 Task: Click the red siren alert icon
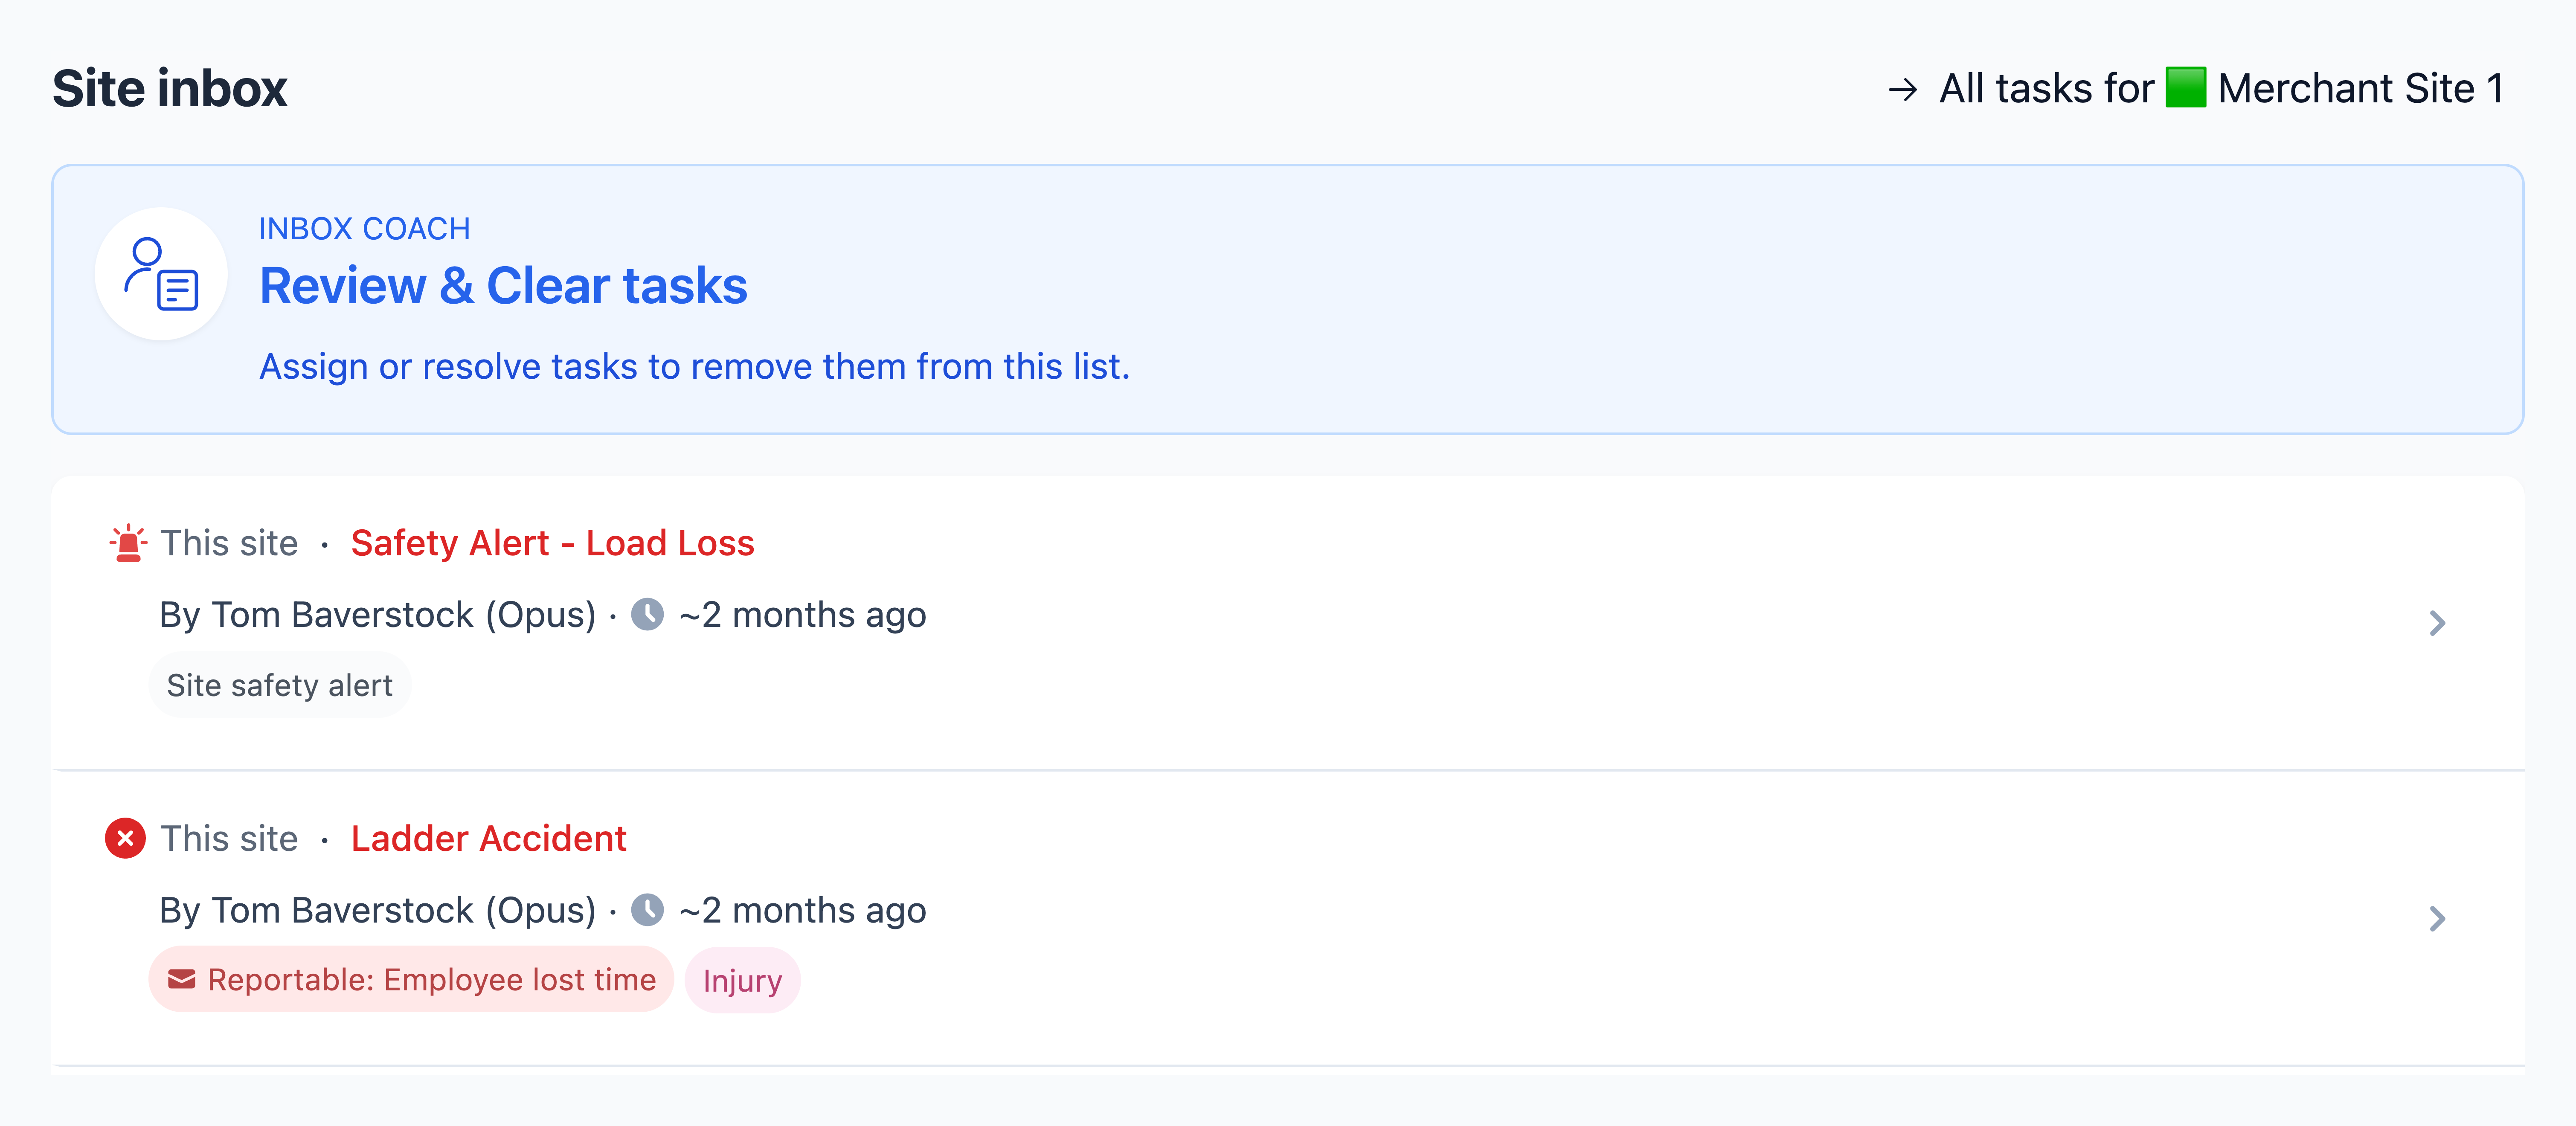pos(128,543)
